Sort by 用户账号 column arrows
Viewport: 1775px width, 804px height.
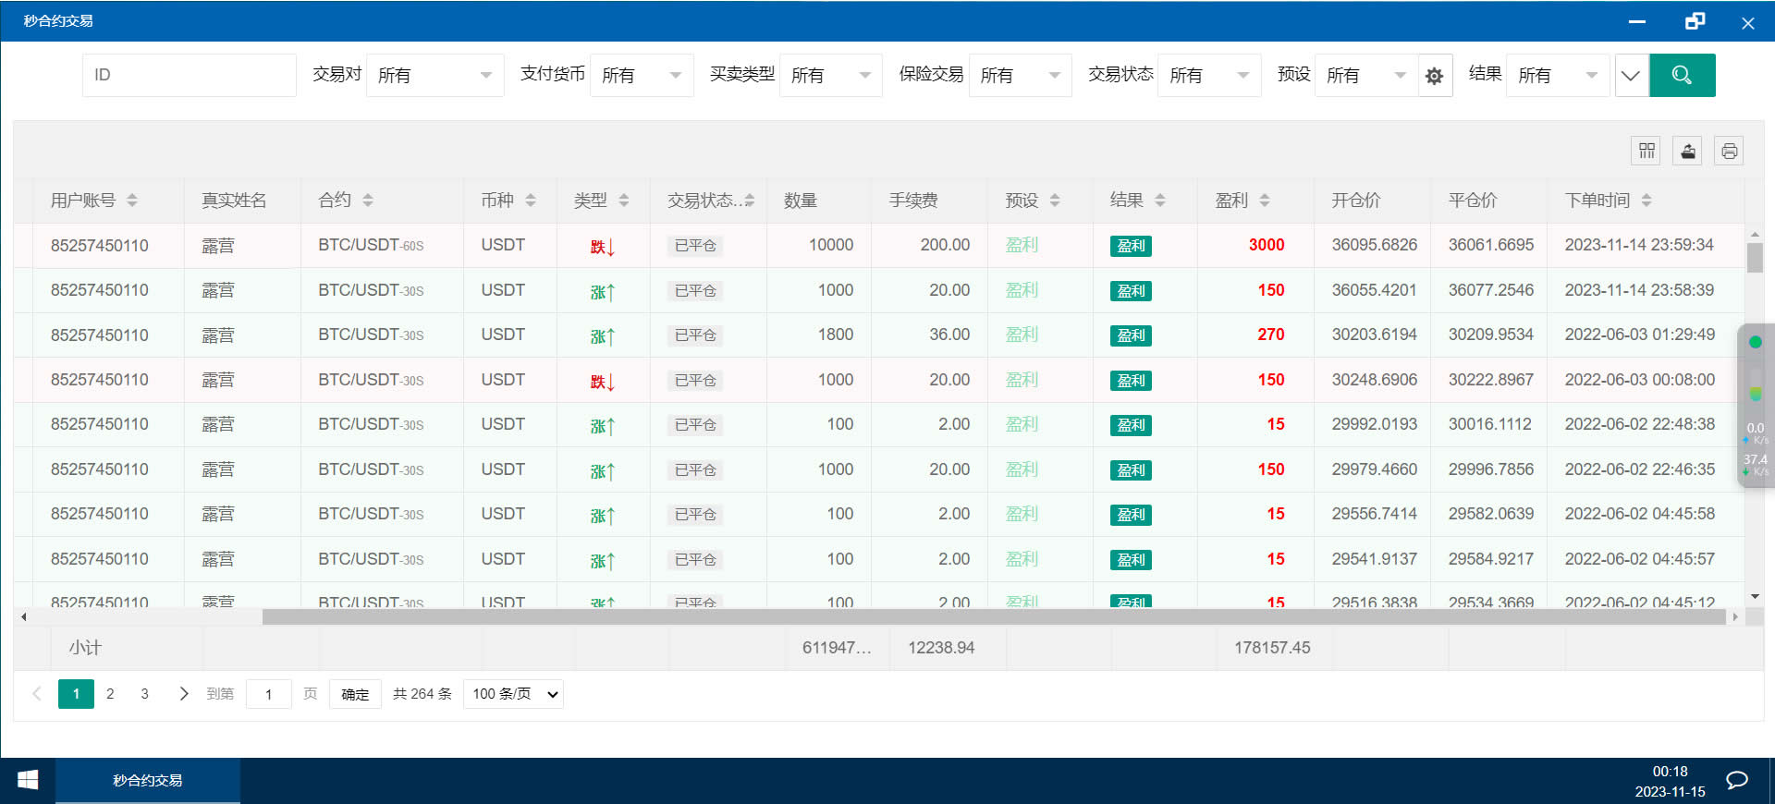tap(132, 201)
